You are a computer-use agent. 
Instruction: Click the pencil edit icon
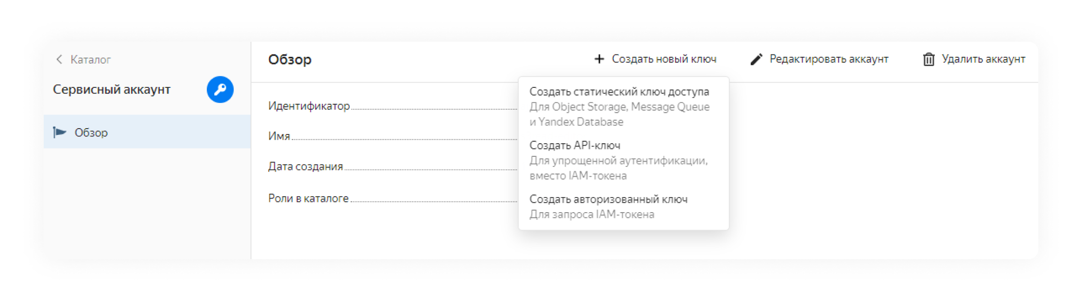click(x=756, y=59)
